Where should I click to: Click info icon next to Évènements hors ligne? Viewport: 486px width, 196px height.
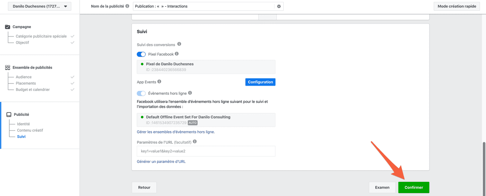point(190,93)
